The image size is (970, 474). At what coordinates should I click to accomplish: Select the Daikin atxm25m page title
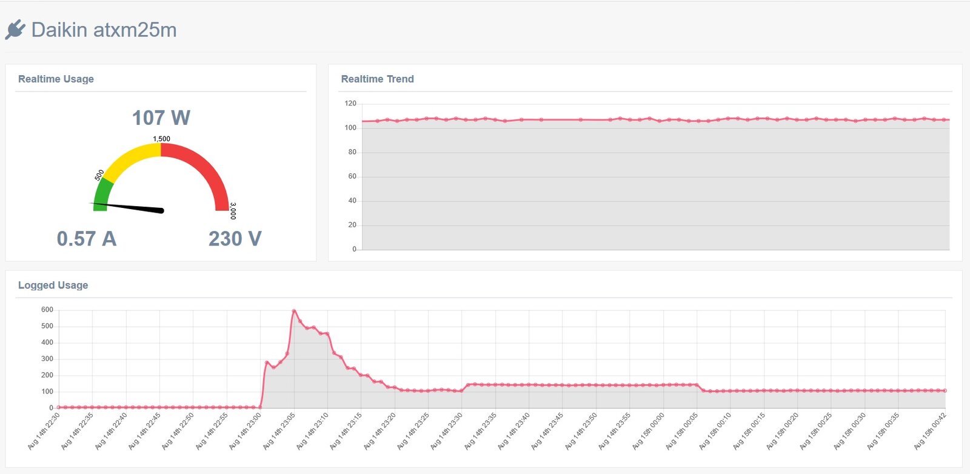pyautogui.click(x=104, y=30)
